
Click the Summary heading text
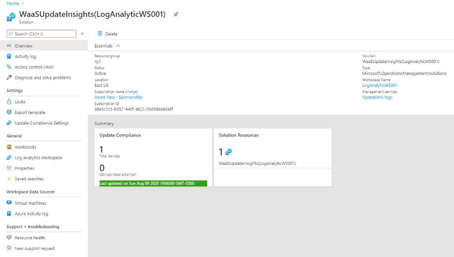click(x=104, y=124)
